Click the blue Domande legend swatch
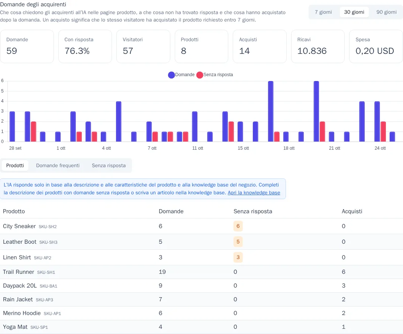This screenshot has height=334, width=403. point(171,75)
